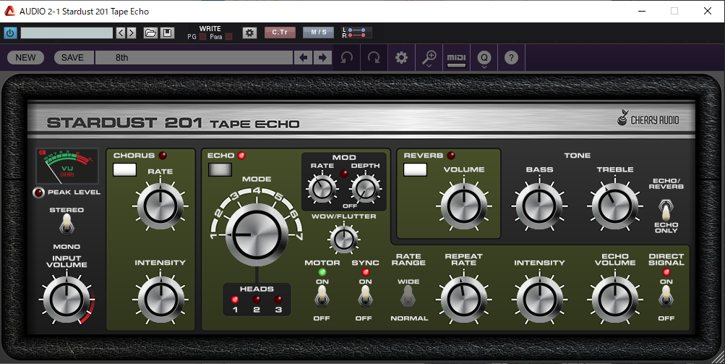
Task: Open host plugin settings gear
Action: (249, 33)
